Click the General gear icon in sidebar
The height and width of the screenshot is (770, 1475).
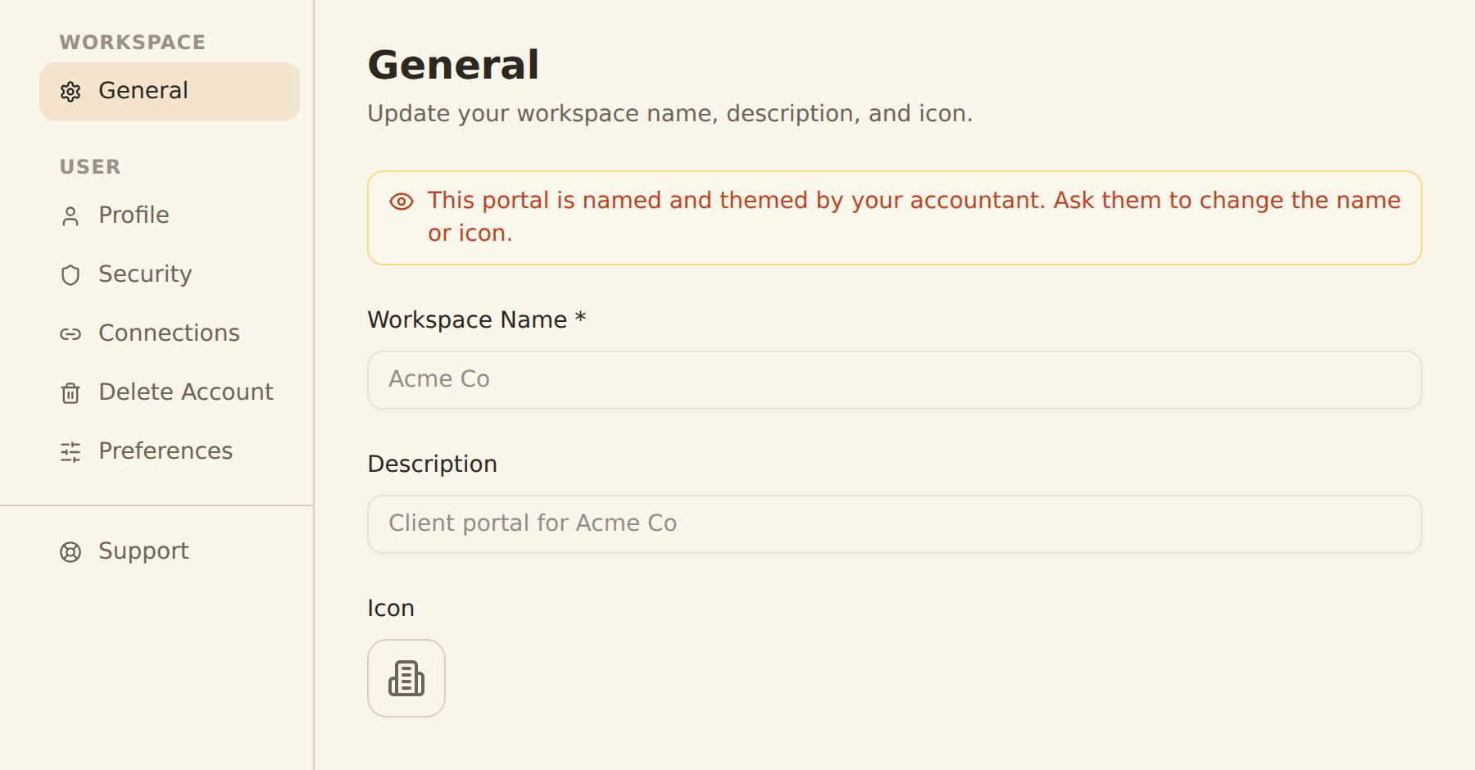tap(70, 92)
